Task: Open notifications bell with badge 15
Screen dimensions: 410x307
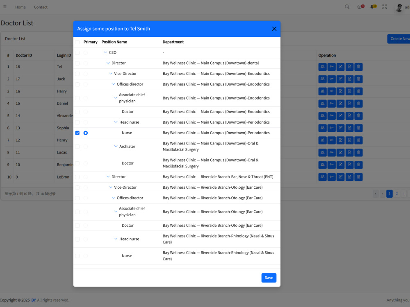Action: click(373, 7)
